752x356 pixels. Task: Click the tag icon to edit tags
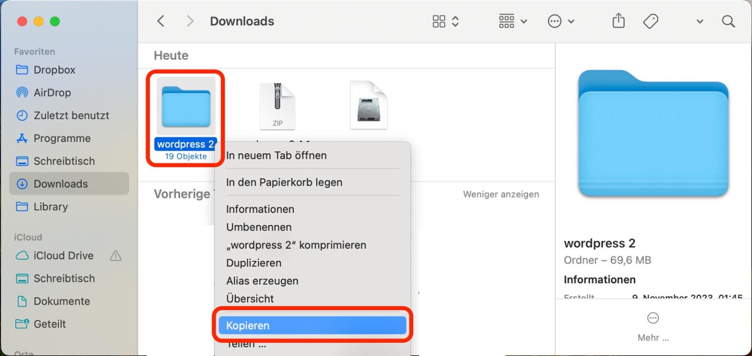click(x=650, y=21)
